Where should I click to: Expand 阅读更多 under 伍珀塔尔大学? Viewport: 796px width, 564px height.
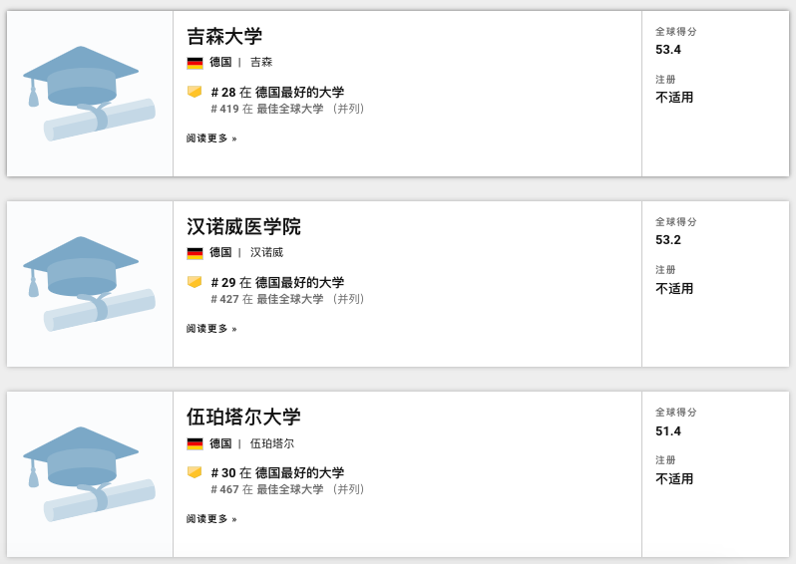[211, 519]
